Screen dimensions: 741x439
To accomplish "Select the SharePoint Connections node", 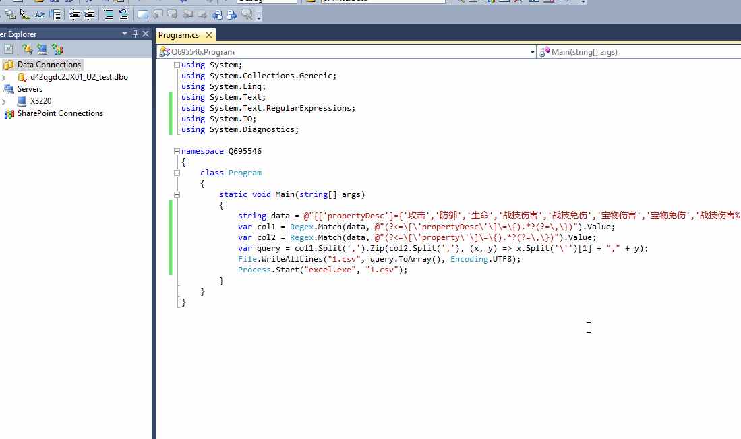I will click(x=60, y=113).
